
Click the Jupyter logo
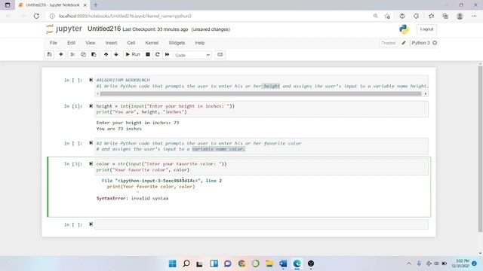point(64,29)
